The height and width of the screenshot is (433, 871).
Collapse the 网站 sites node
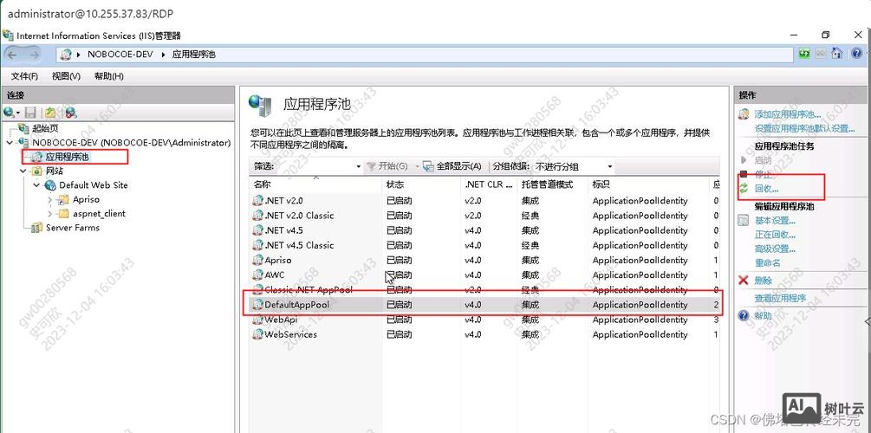[23, 171]
